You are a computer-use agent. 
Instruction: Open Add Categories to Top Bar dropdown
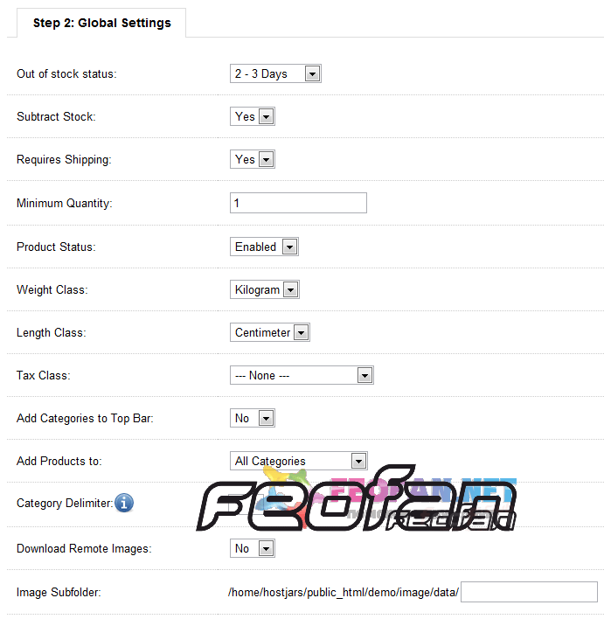(253, 418)
